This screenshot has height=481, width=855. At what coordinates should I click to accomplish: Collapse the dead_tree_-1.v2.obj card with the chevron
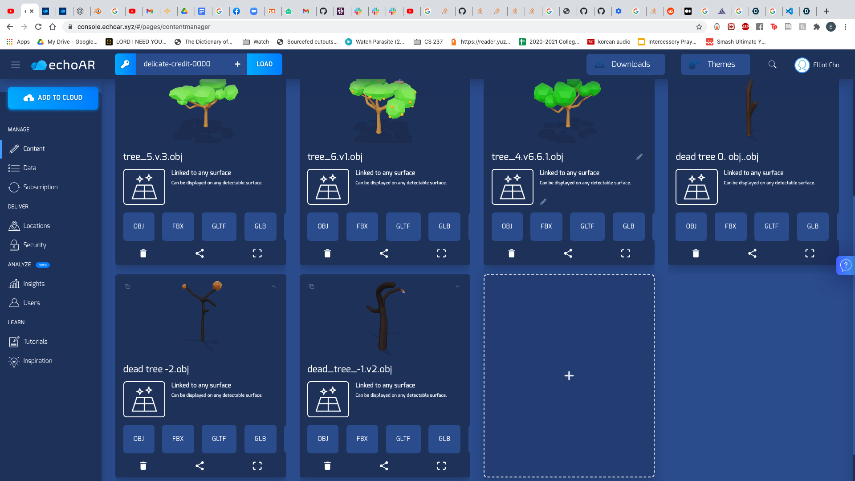[458, 287]
